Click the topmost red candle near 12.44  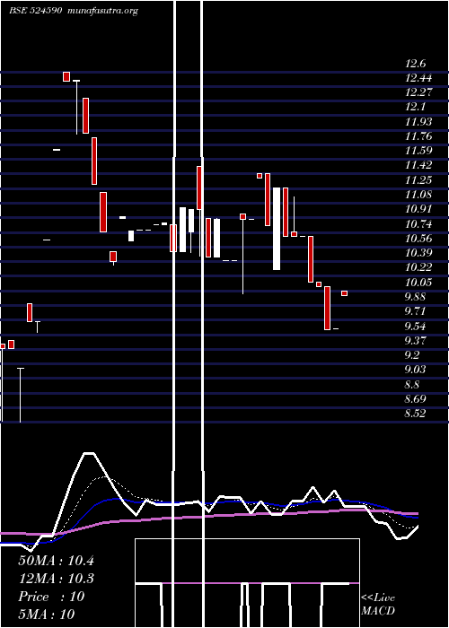pyautogui.click(x=66, y=76)
